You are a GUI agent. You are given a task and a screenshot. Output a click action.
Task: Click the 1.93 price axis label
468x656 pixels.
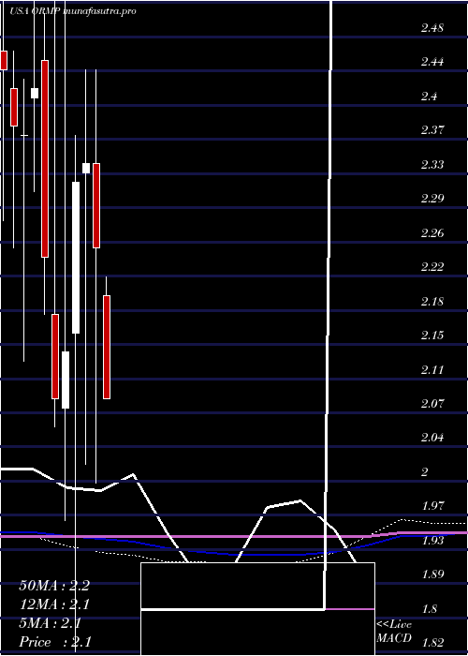(x=432, y=541)
